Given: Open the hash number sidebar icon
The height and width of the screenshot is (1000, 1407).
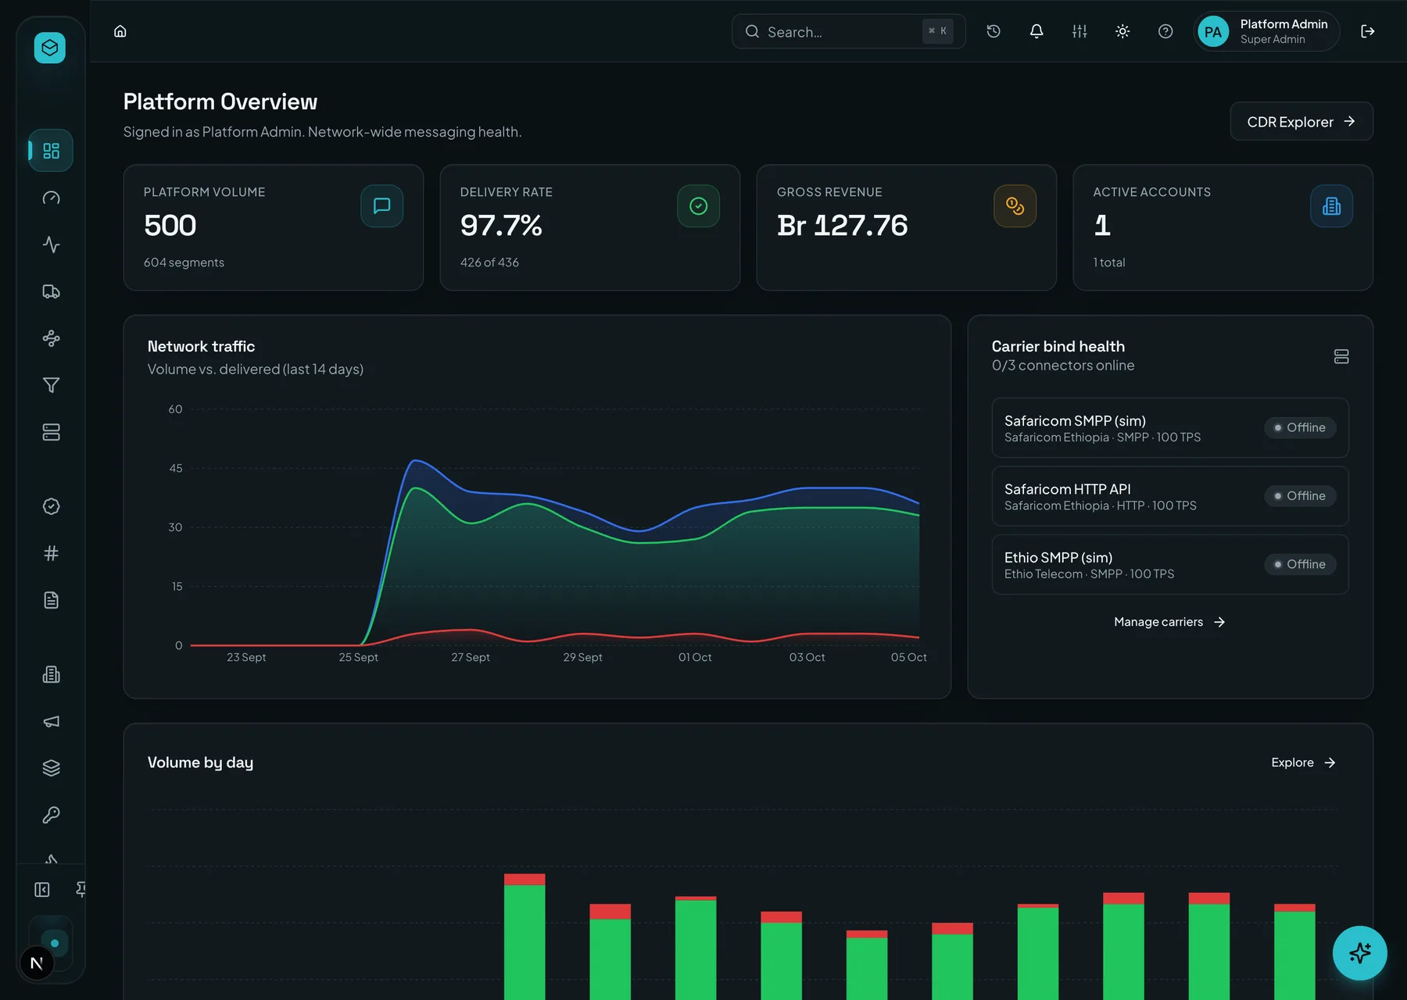Looking at the screenshot, I should pyautogui.click(x=51, y=553).
